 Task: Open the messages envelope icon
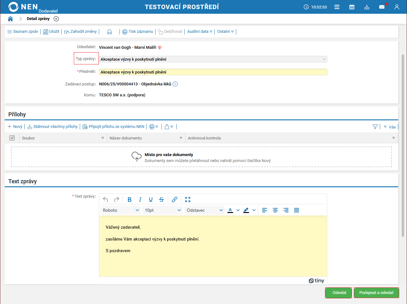382,7
